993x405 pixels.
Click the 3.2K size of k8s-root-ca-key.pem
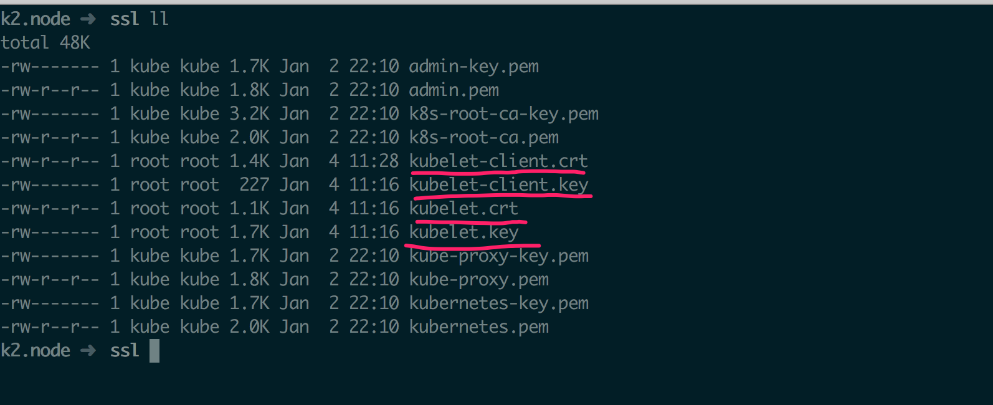pos(249,114)
